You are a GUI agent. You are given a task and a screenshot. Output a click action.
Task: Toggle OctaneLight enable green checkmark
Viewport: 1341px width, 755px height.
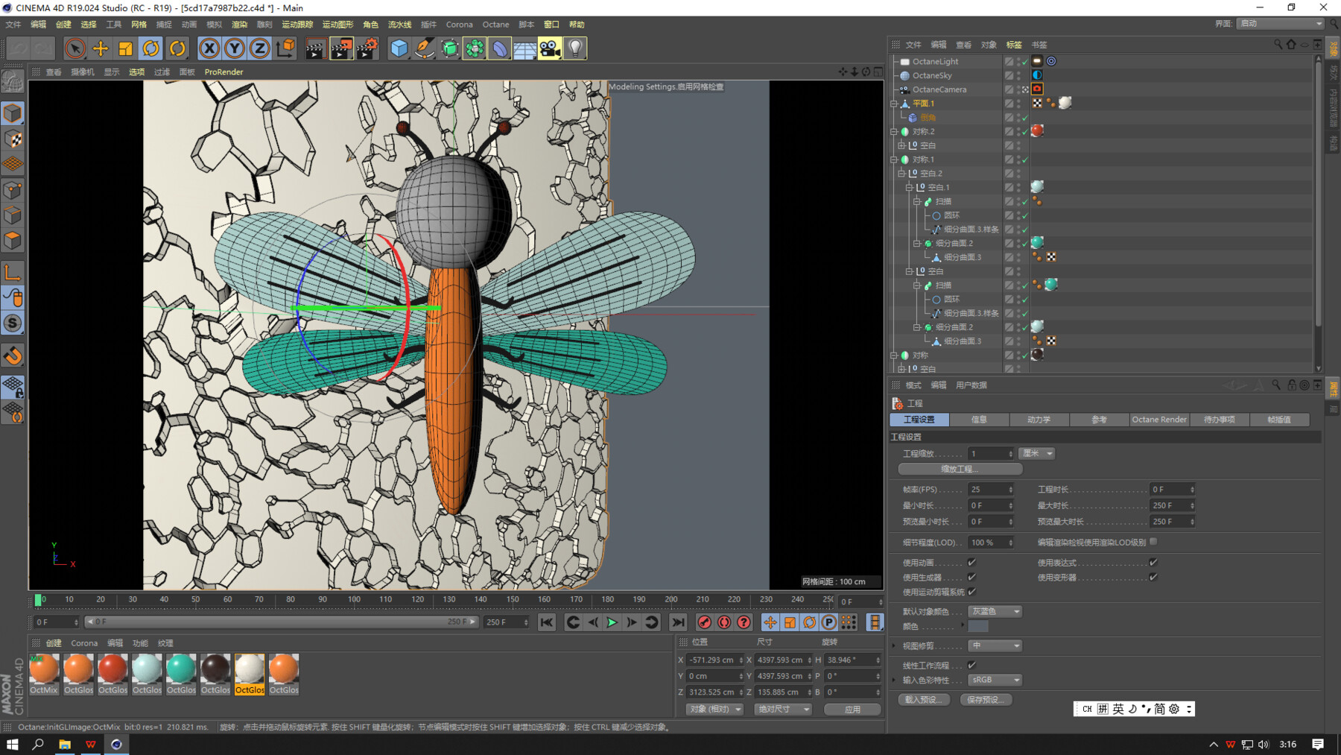coord(1025,62)
